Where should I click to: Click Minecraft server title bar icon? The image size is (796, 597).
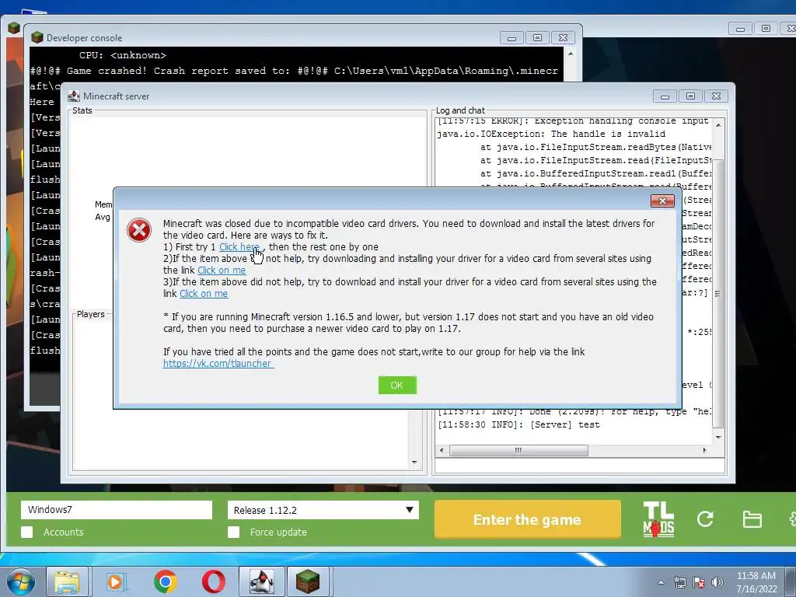point(74,96)
